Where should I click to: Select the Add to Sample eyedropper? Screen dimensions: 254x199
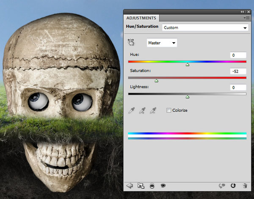click(x=142, y=110)
